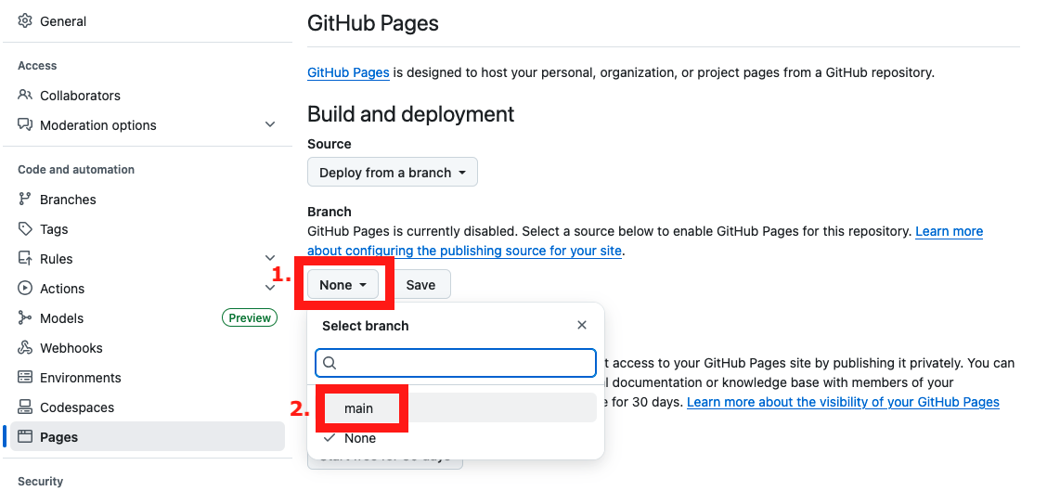The width and height of the screenshot is (1060, 491).
Task: Click the Branches icon in sidebar
Action: 25,200
